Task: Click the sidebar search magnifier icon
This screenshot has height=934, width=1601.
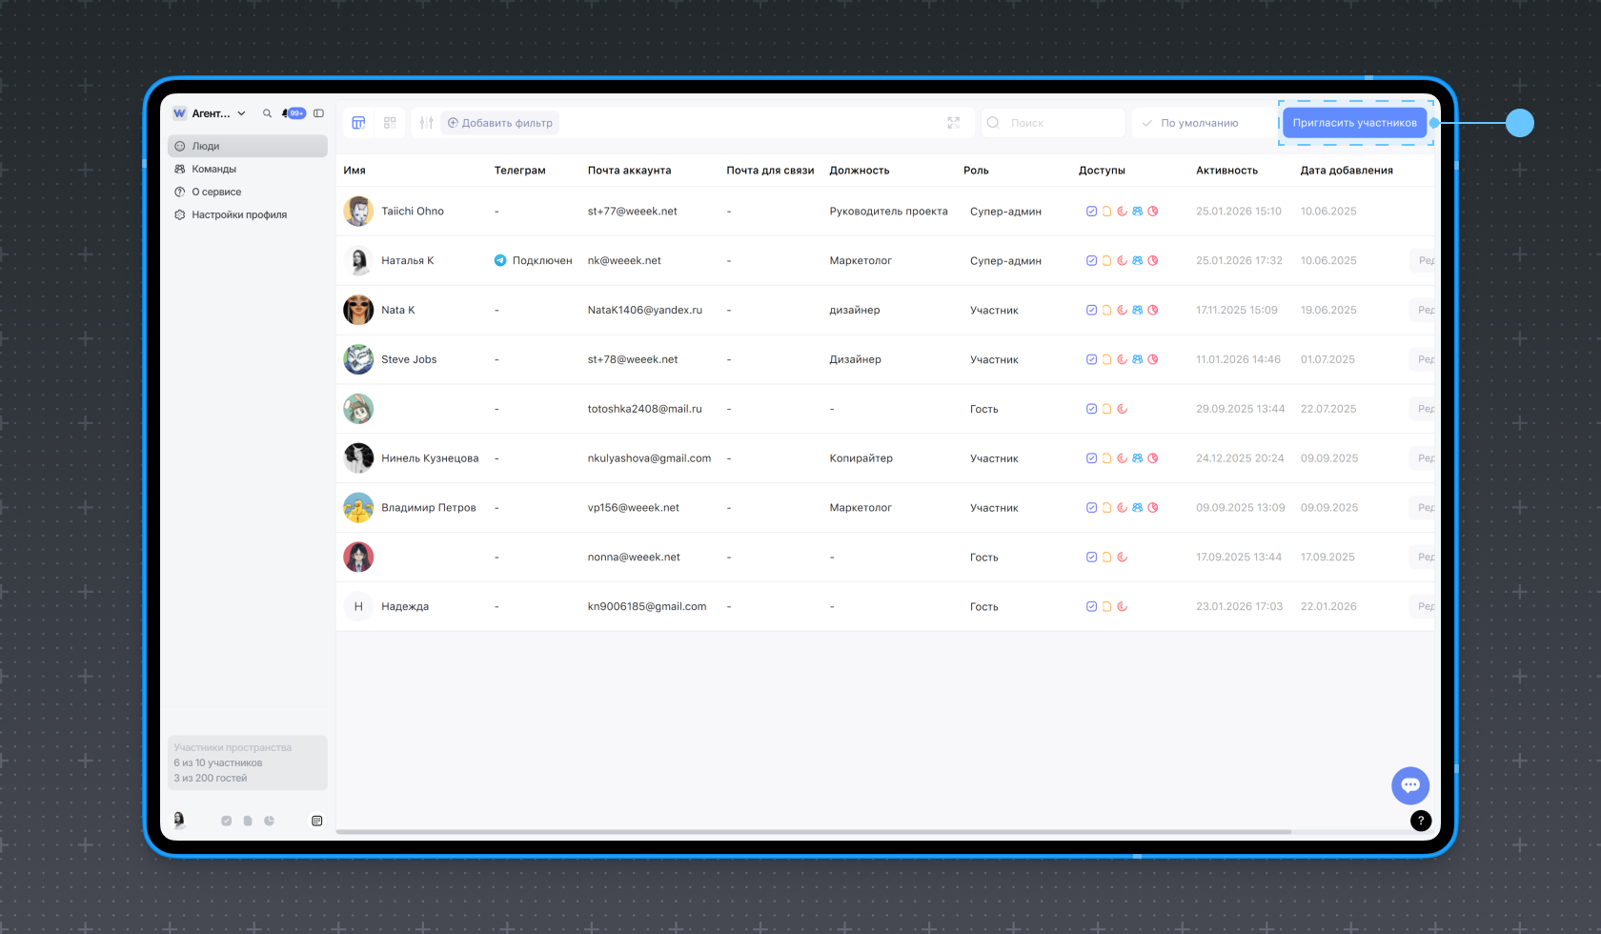Action: pos(268,113)
